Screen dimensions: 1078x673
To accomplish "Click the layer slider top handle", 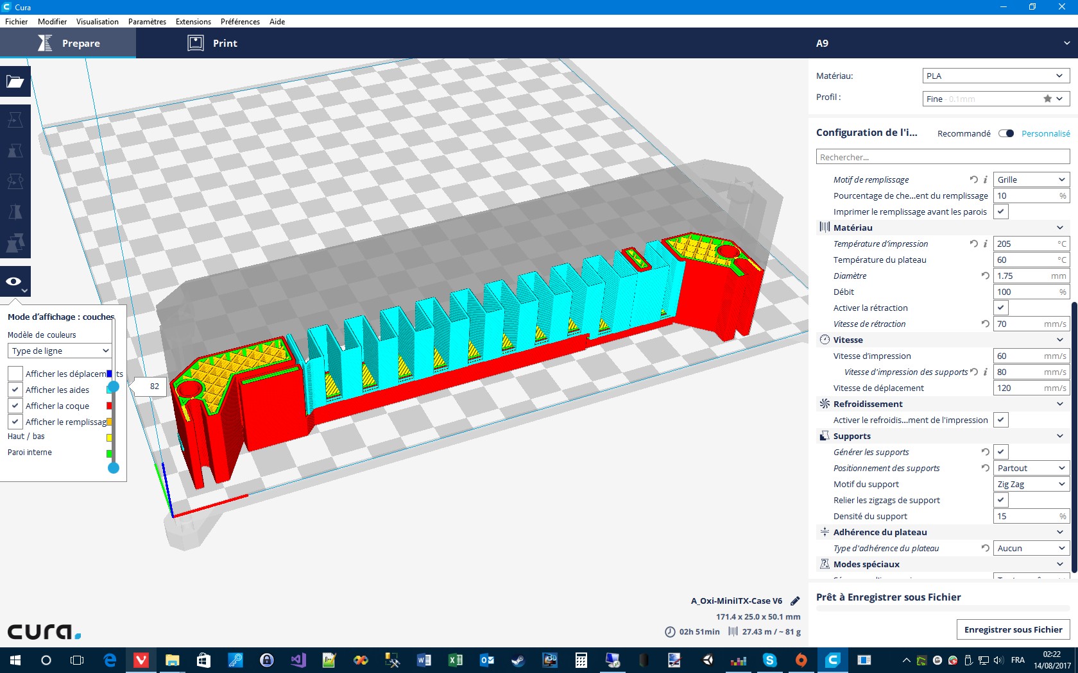I will pyautogui.click(x=114, y=386).
